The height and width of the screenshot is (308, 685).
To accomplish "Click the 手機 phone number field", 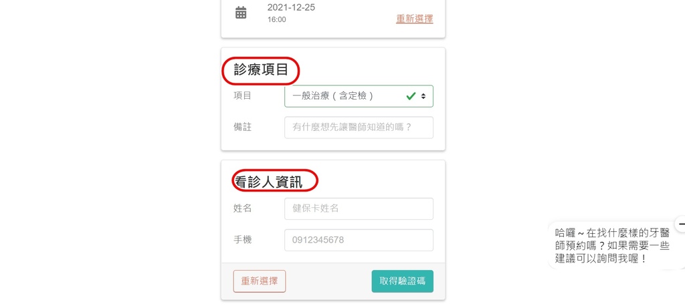I will (x=359, y=240).
